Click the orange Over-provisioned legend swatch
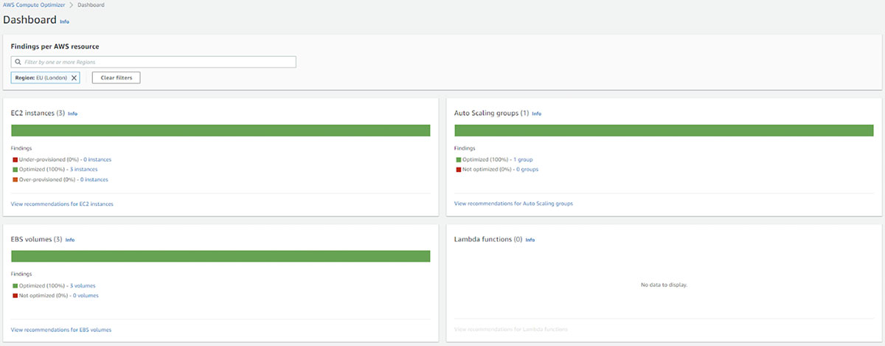This screenshot has height=346, width=885. click(14, 179)
